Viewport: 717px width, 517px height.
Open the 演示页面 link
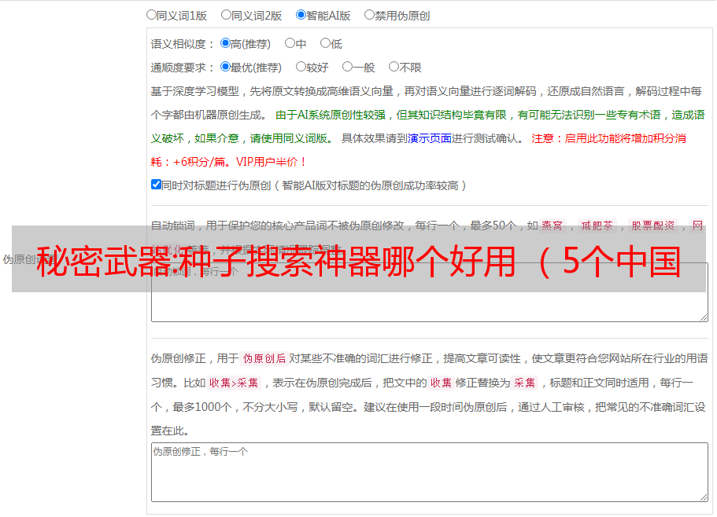(x=430, y=138)
